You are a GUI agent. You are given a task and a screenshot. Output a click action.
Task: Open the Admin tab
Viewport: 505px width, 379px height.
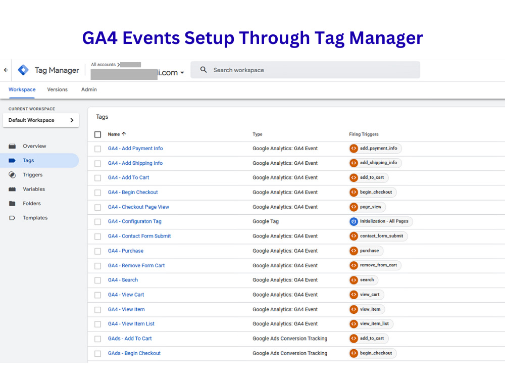coord(89,89)
